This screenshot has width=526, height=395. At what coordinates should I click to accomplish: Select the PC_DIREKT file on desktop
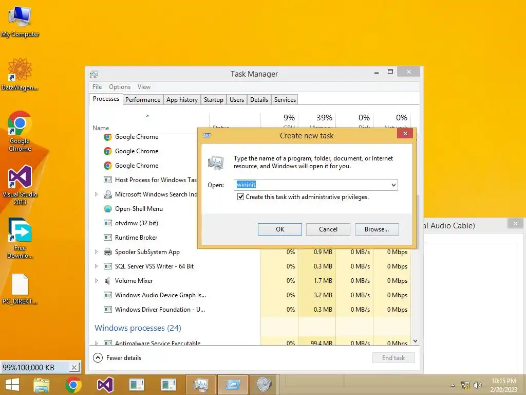pyautogui.click(x=20, y=289)
